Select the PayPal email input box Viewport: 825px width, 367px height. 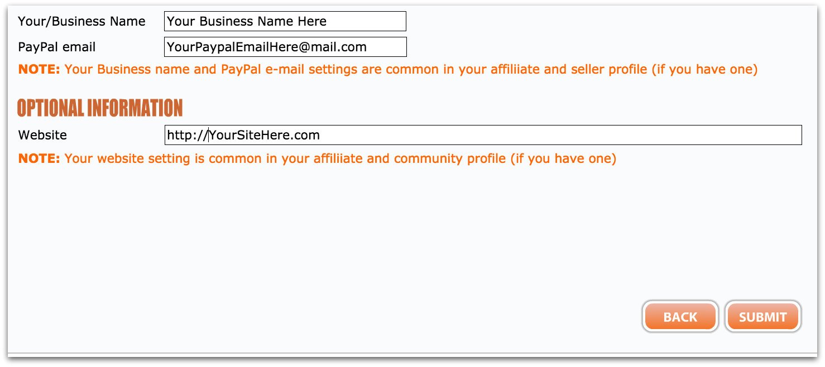coord(285,47)
